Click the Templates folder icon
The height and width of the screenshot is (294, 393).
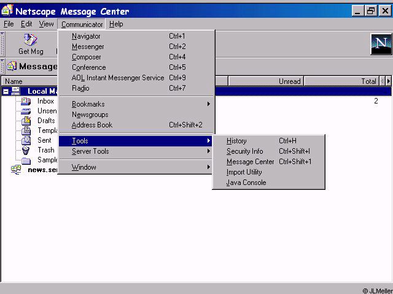pyautogui.click(x=26, y=130)
